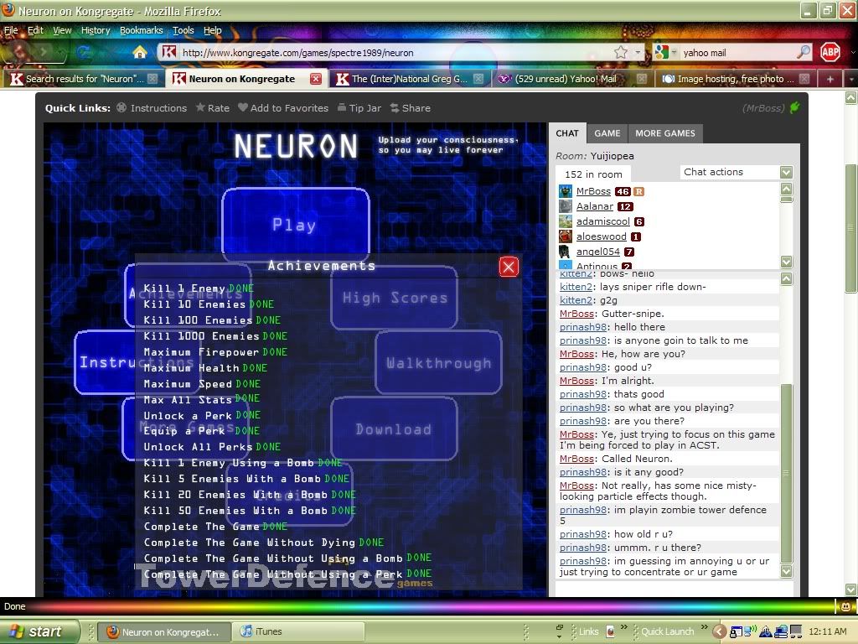
Task: Click the reload page icon
Action: 84,53
